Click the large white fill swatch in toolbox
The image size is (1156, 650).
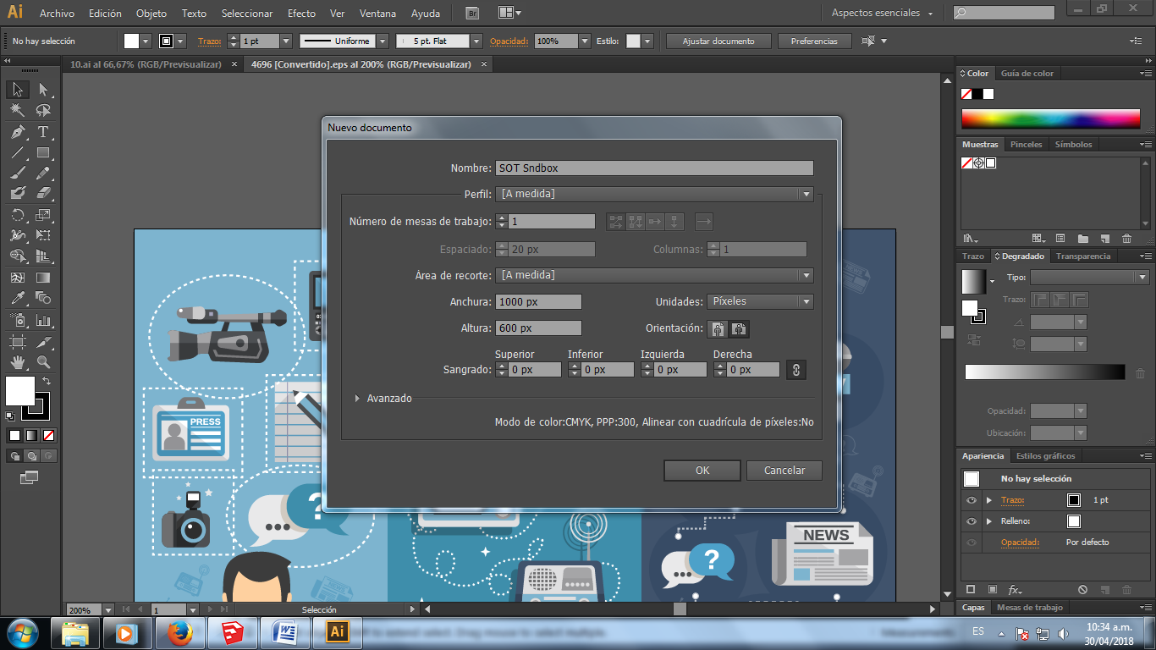click(20, 390)
